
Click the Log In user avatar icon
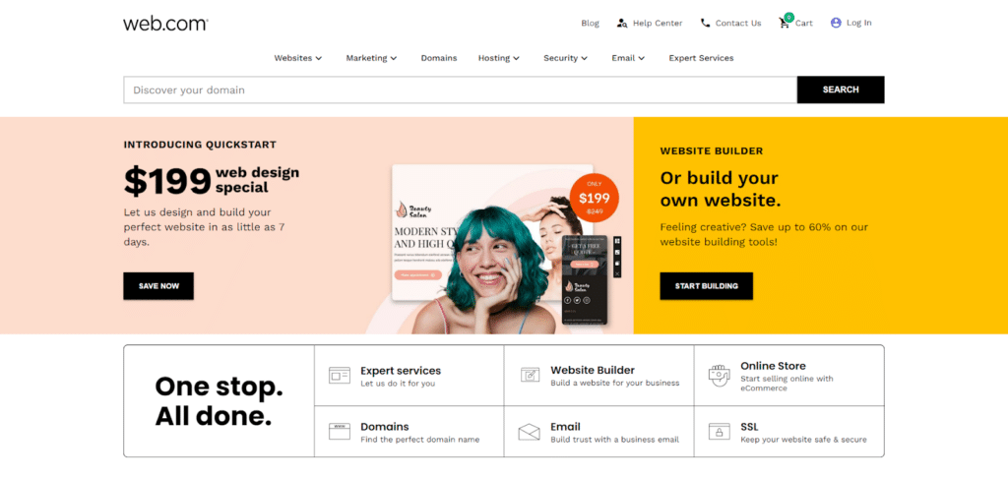[x=836, y=23]
